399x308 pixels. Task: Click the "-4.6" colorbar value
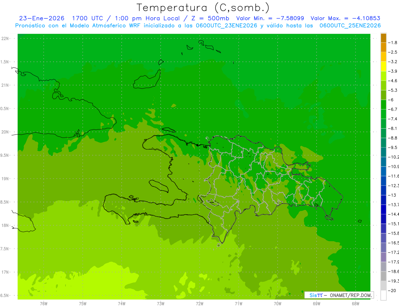click(x=392, y=81)
